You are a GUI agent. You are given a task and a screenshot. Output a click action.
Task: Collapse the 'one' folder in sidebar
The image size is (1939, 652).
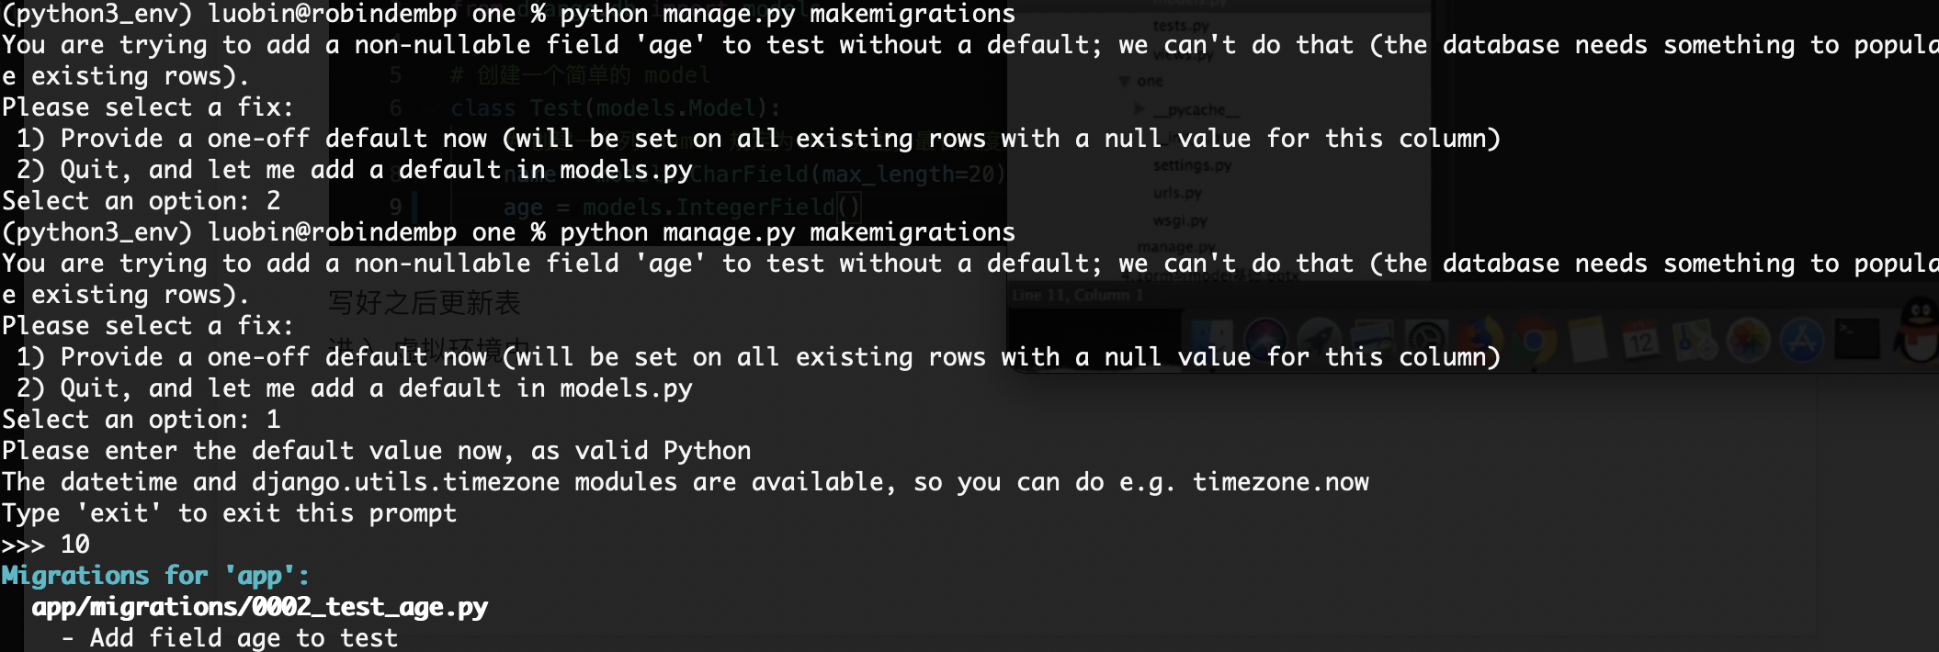(x=1124, y=81)
